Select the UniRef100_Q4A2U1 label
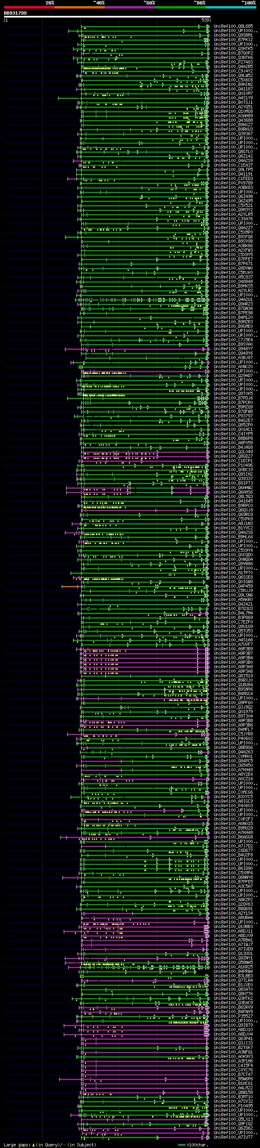The height and width of the screenshot is (1148, 260). click(233, 299)
